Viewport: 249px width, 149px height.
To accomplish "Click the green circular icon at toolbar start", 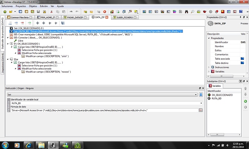I will [x=5, y=12].
